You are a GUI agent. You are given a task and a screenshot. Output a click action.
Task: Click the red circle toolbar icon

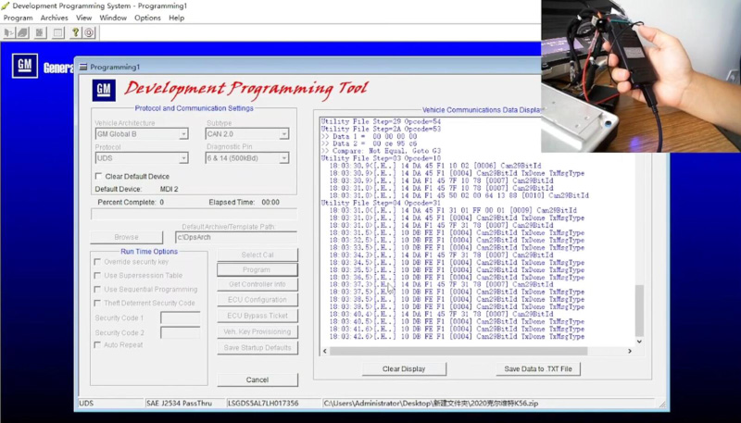pos(89,32)
